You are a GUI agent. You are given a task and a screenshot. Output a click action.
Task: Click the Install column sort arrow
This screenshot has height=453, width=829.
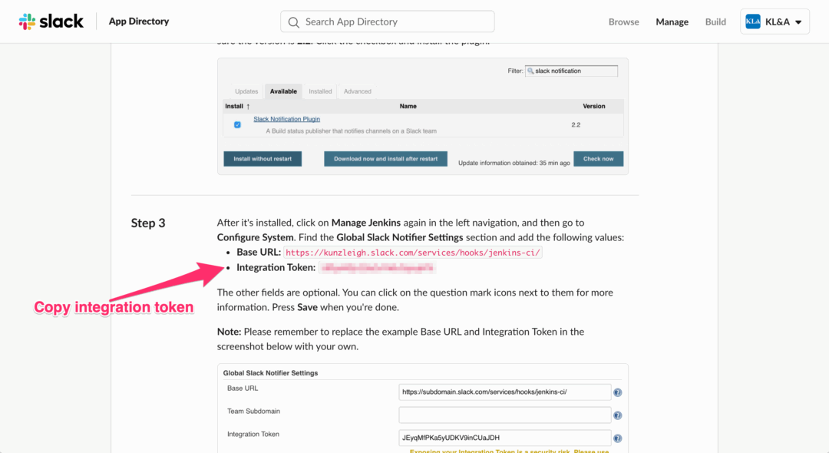[246, 106]
